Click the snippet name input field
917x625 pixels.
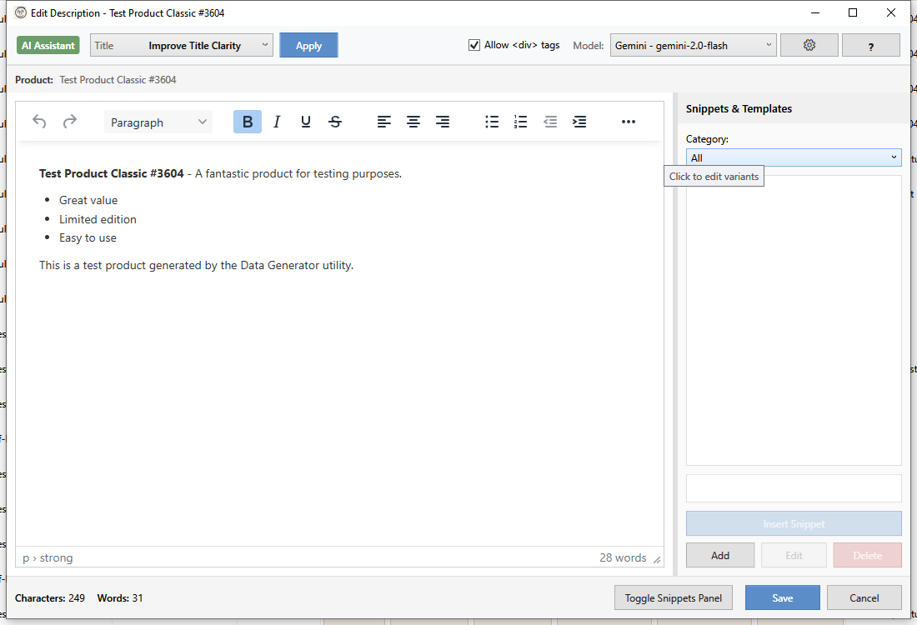[793, 487]
